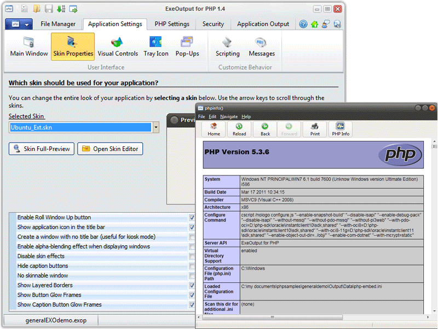
Task: Click the open project folder icon
Action: (37, 9)
